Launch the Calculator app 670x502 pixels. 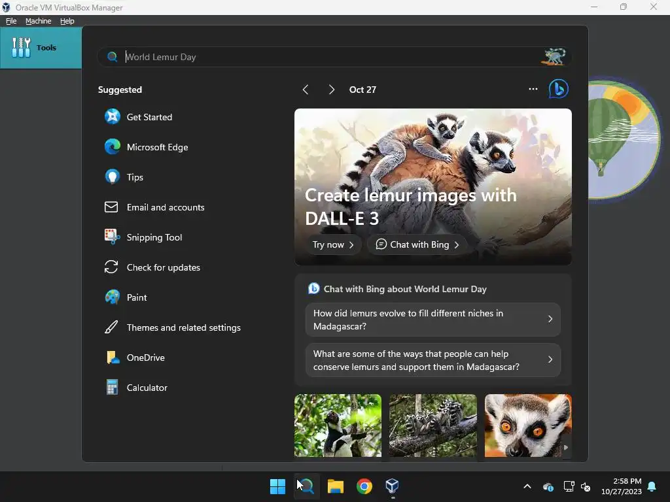[x=136, y=388]
